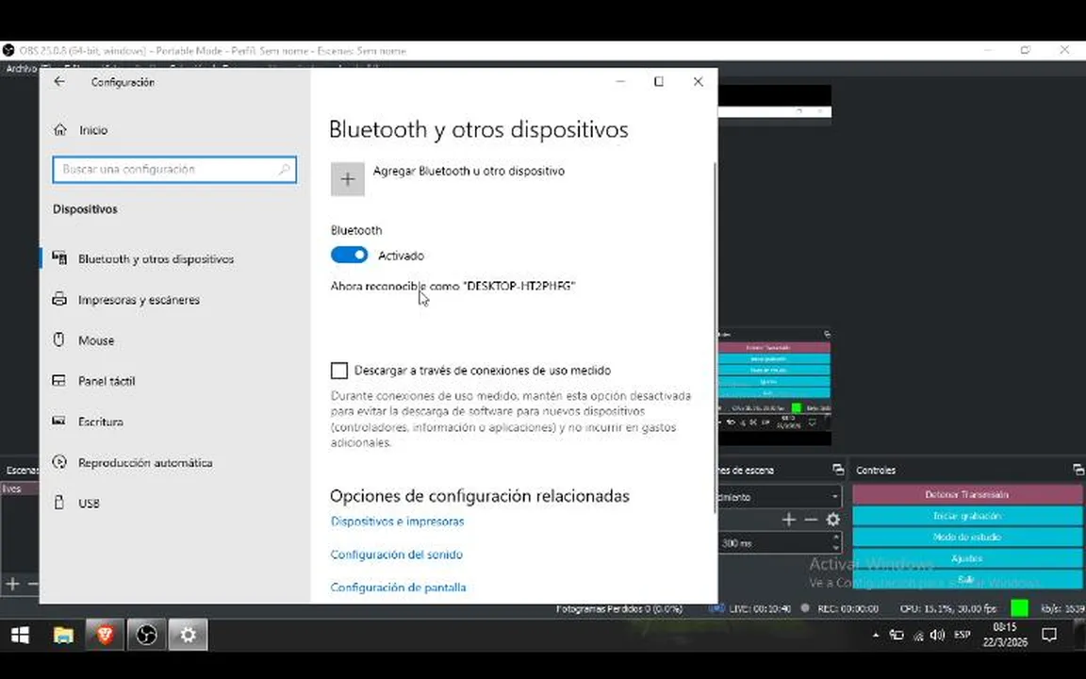This screenshot has width=1086, height=679.
Task: Click the ESP language indicator
Action: pyautogui.click(x=962, y=635)
